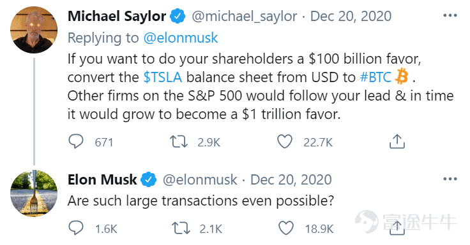Open more options on Elon Musk's tweet
Image resolution: width=470 pixels, height=245 pixels.
(450, 179)
